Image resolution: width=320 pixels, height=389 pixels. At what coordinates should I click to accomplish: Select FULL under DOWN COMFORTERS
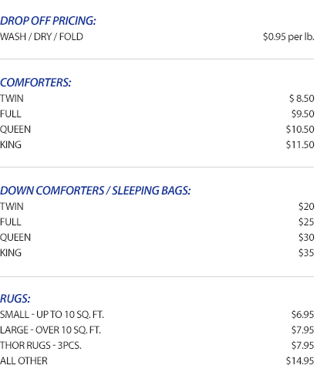(x=11, y=222)
